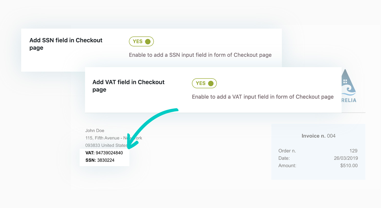Open the Add VAT field settings section

[129, 86]
